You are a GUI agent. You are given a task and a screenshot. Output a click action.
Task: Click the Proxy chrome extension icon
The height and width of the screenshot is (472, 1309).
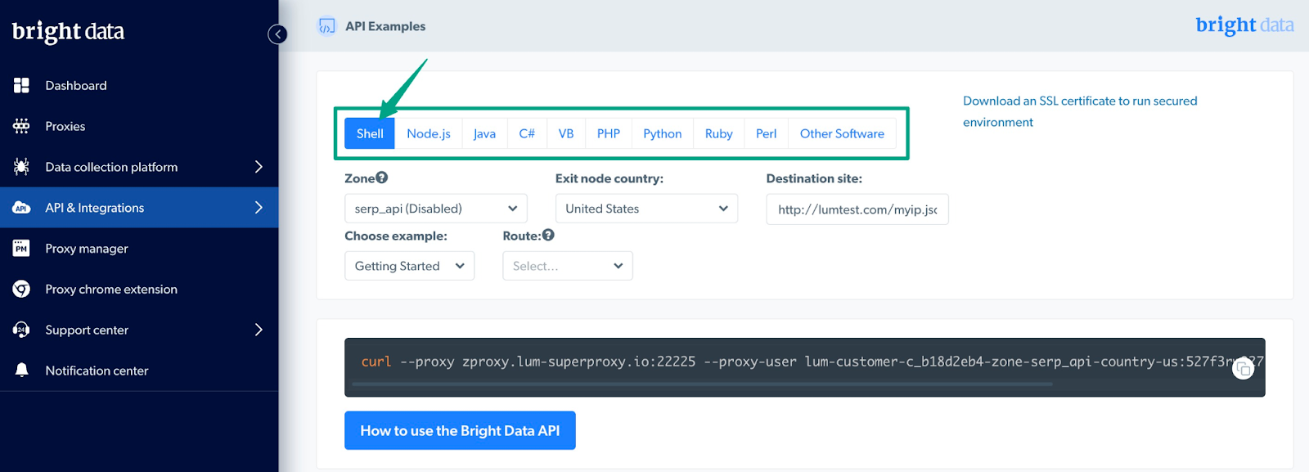click(21, 289)
